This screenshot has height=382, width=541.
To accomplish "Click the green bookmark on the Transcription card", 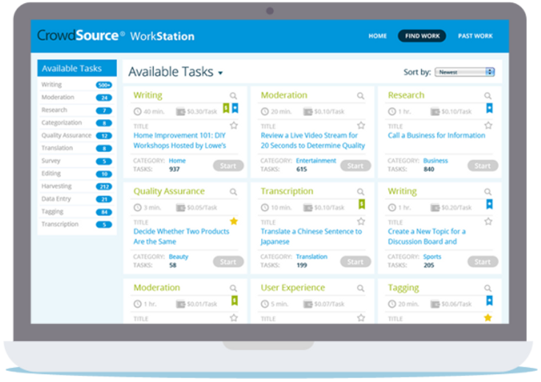I will [361, 204].
